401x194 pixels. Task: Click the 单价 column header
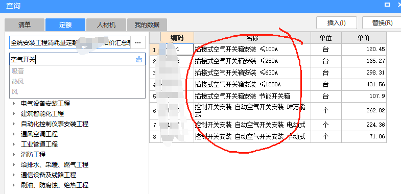(364, 38)
